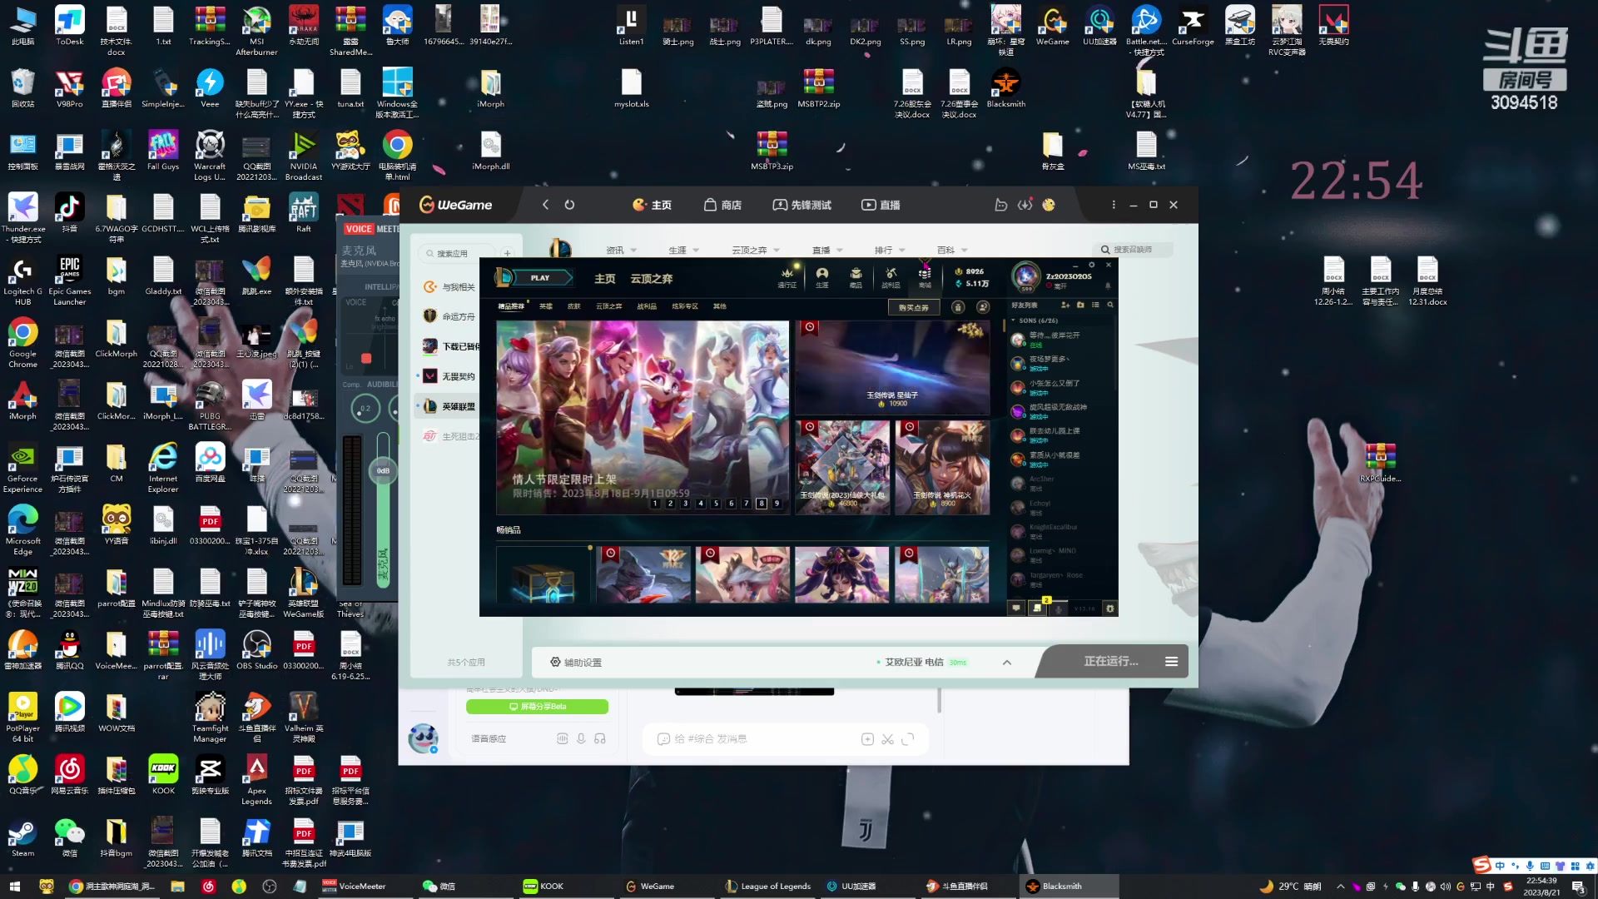The width and height of the screenshot is (1598, 899).
Task: Open WeGame three-dot menu
Action: 1114,205
